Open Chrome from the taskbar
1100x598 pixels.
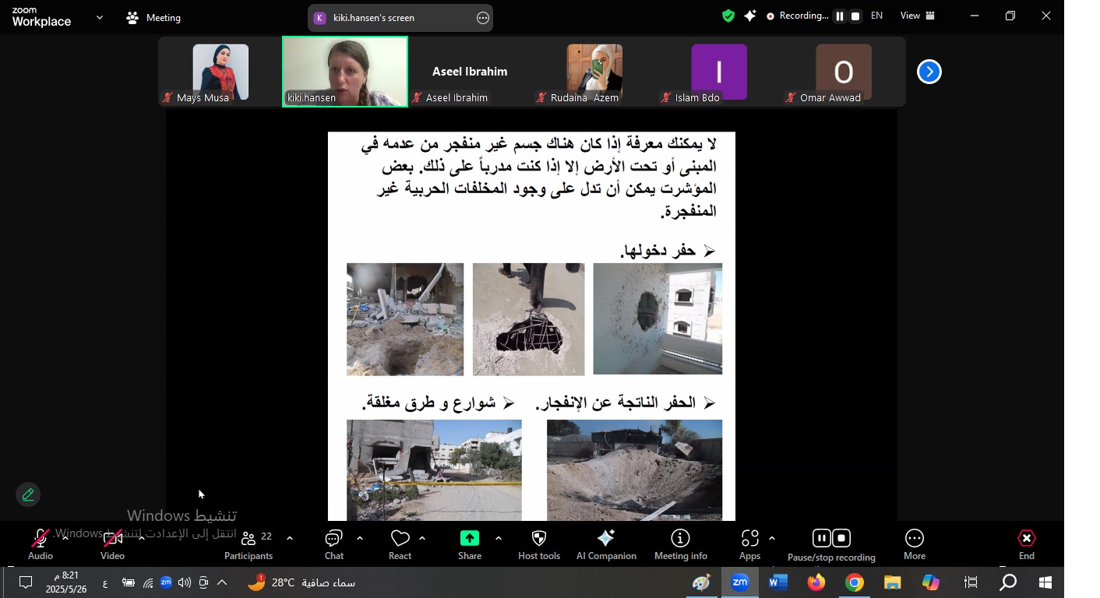(855, 582)
